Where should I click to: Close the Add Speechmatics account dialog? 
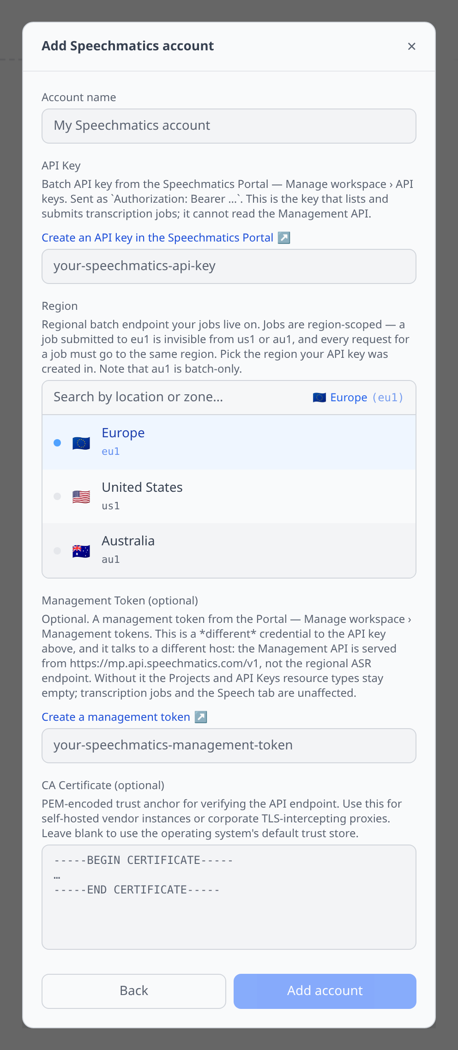(411, 46)
